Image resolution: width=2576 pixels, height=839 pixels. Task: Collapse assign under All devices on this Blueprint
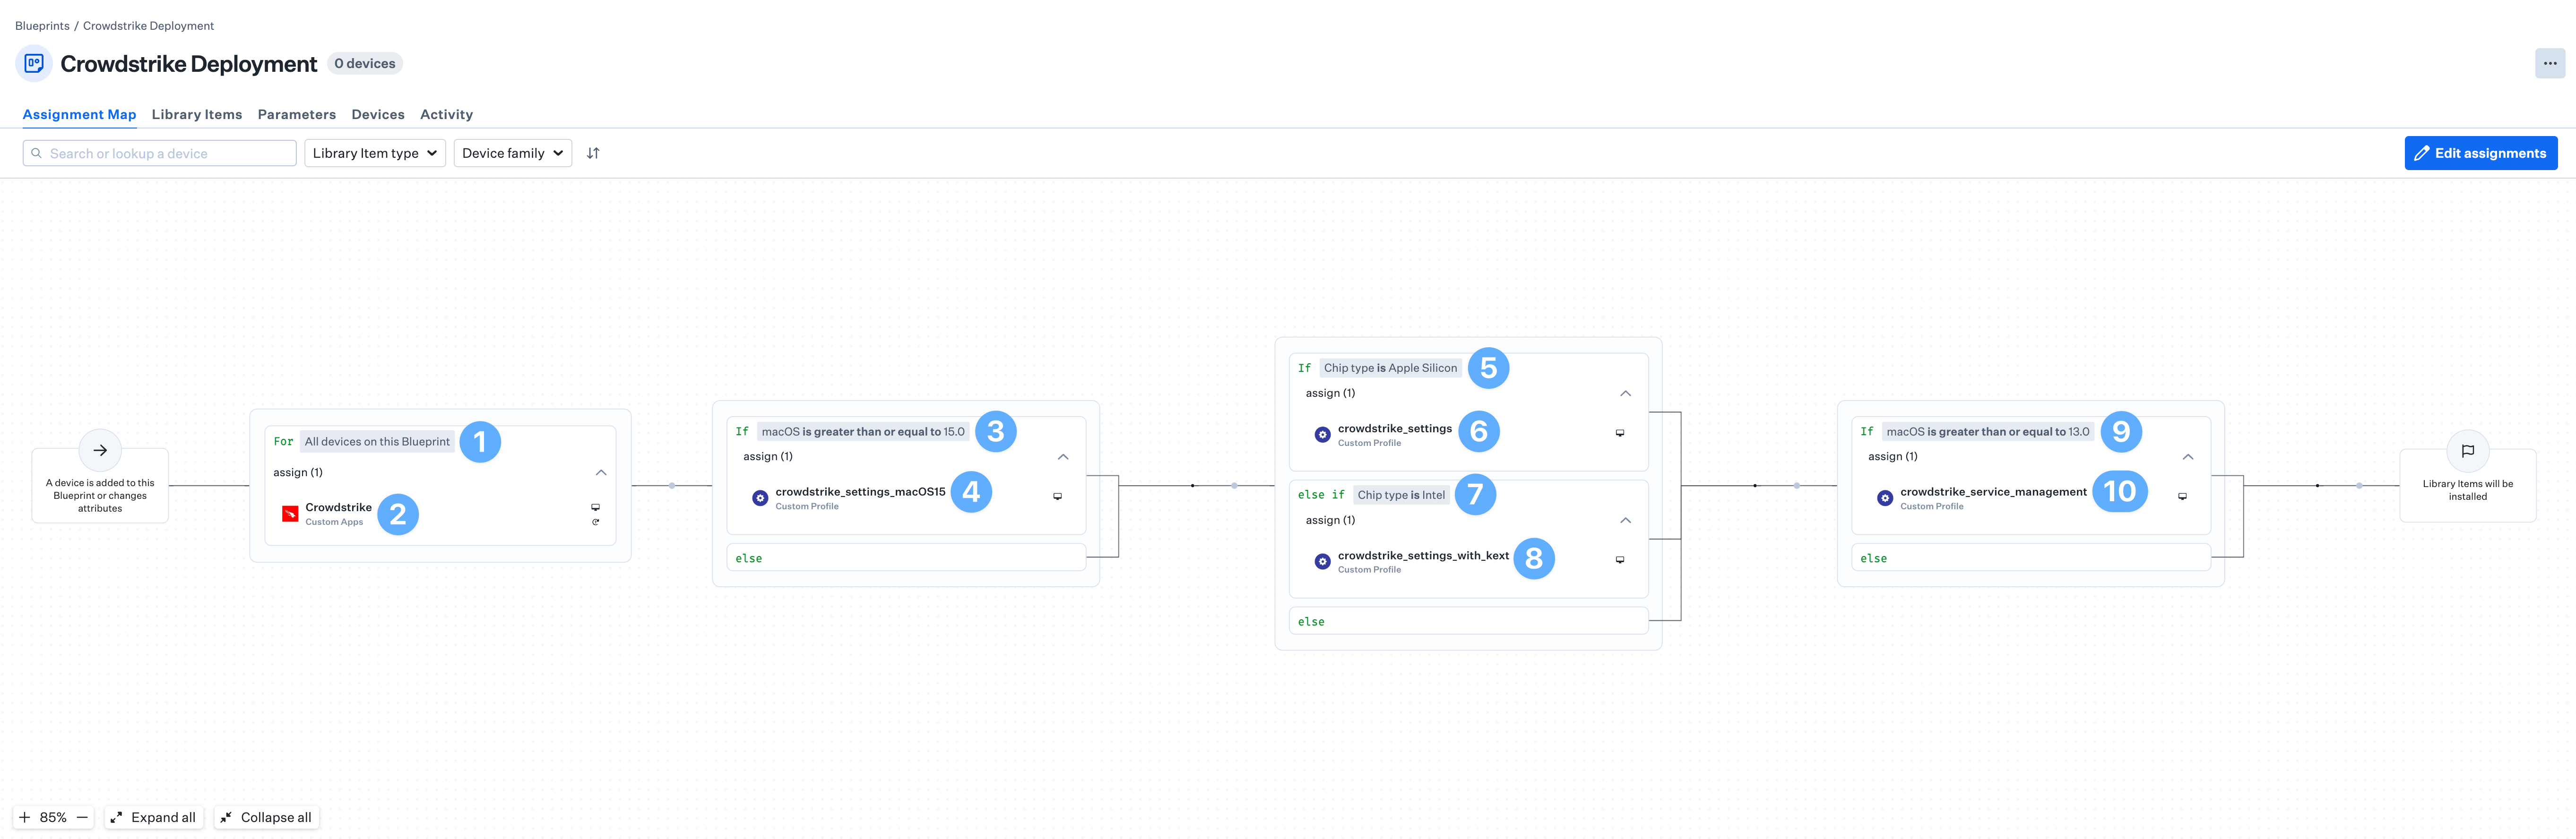coord(601,472)
